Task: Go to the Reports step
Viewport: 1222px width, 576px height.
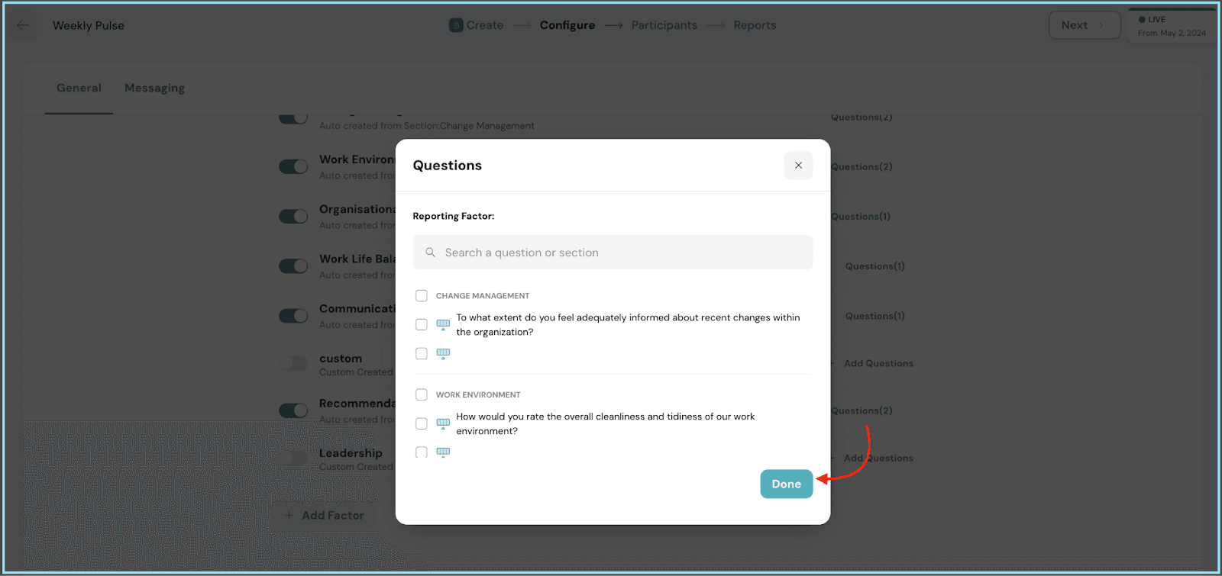Action: point(755,25)
